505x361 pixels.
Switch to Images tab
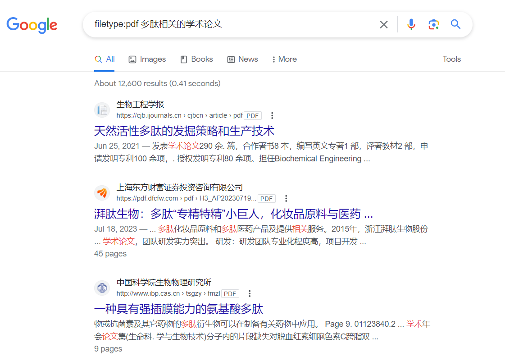pos(147,59)
